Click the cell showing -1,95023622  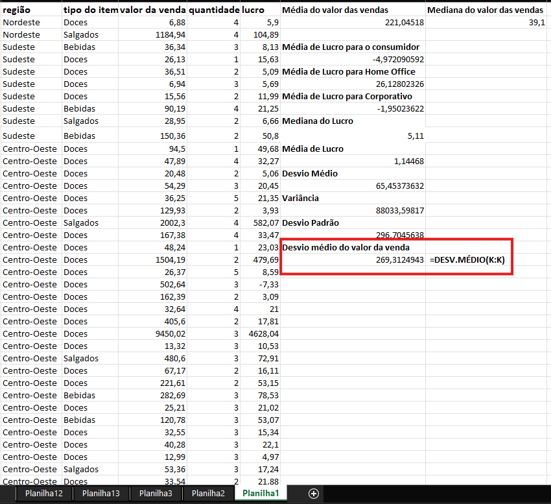(353, 108)
